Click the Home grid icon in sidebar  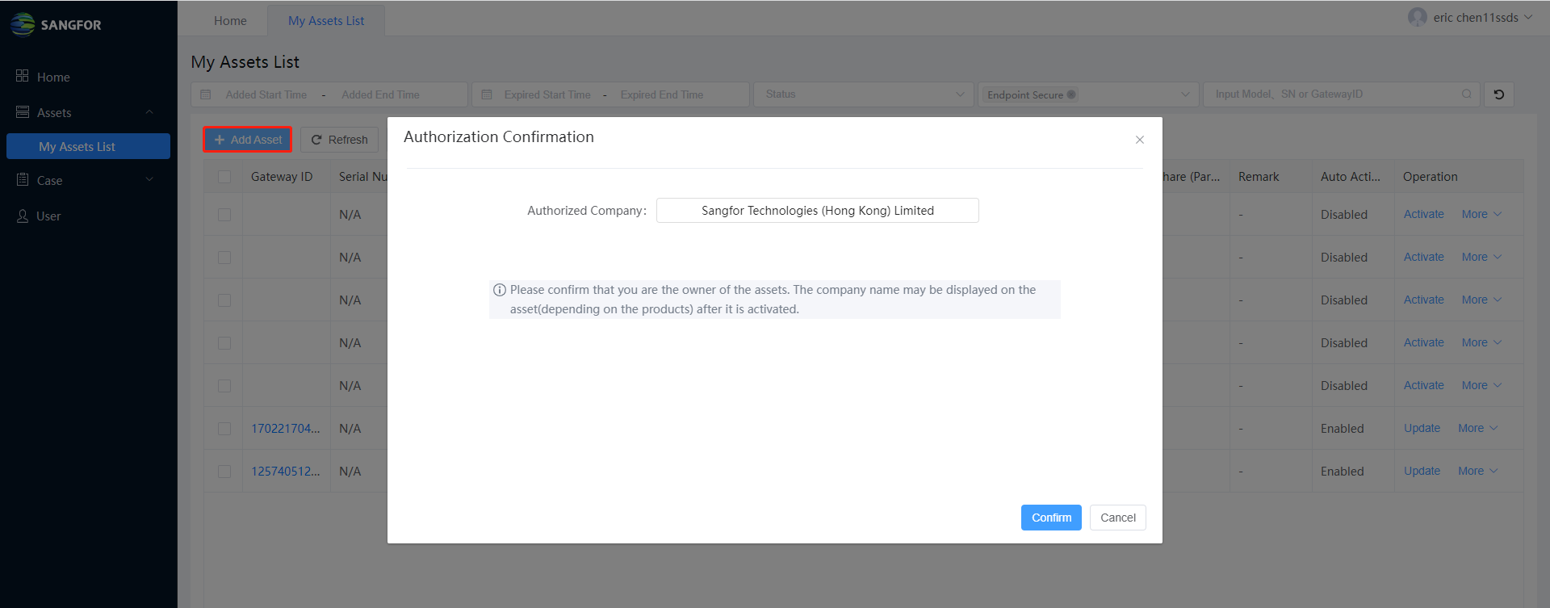[23, 76]
